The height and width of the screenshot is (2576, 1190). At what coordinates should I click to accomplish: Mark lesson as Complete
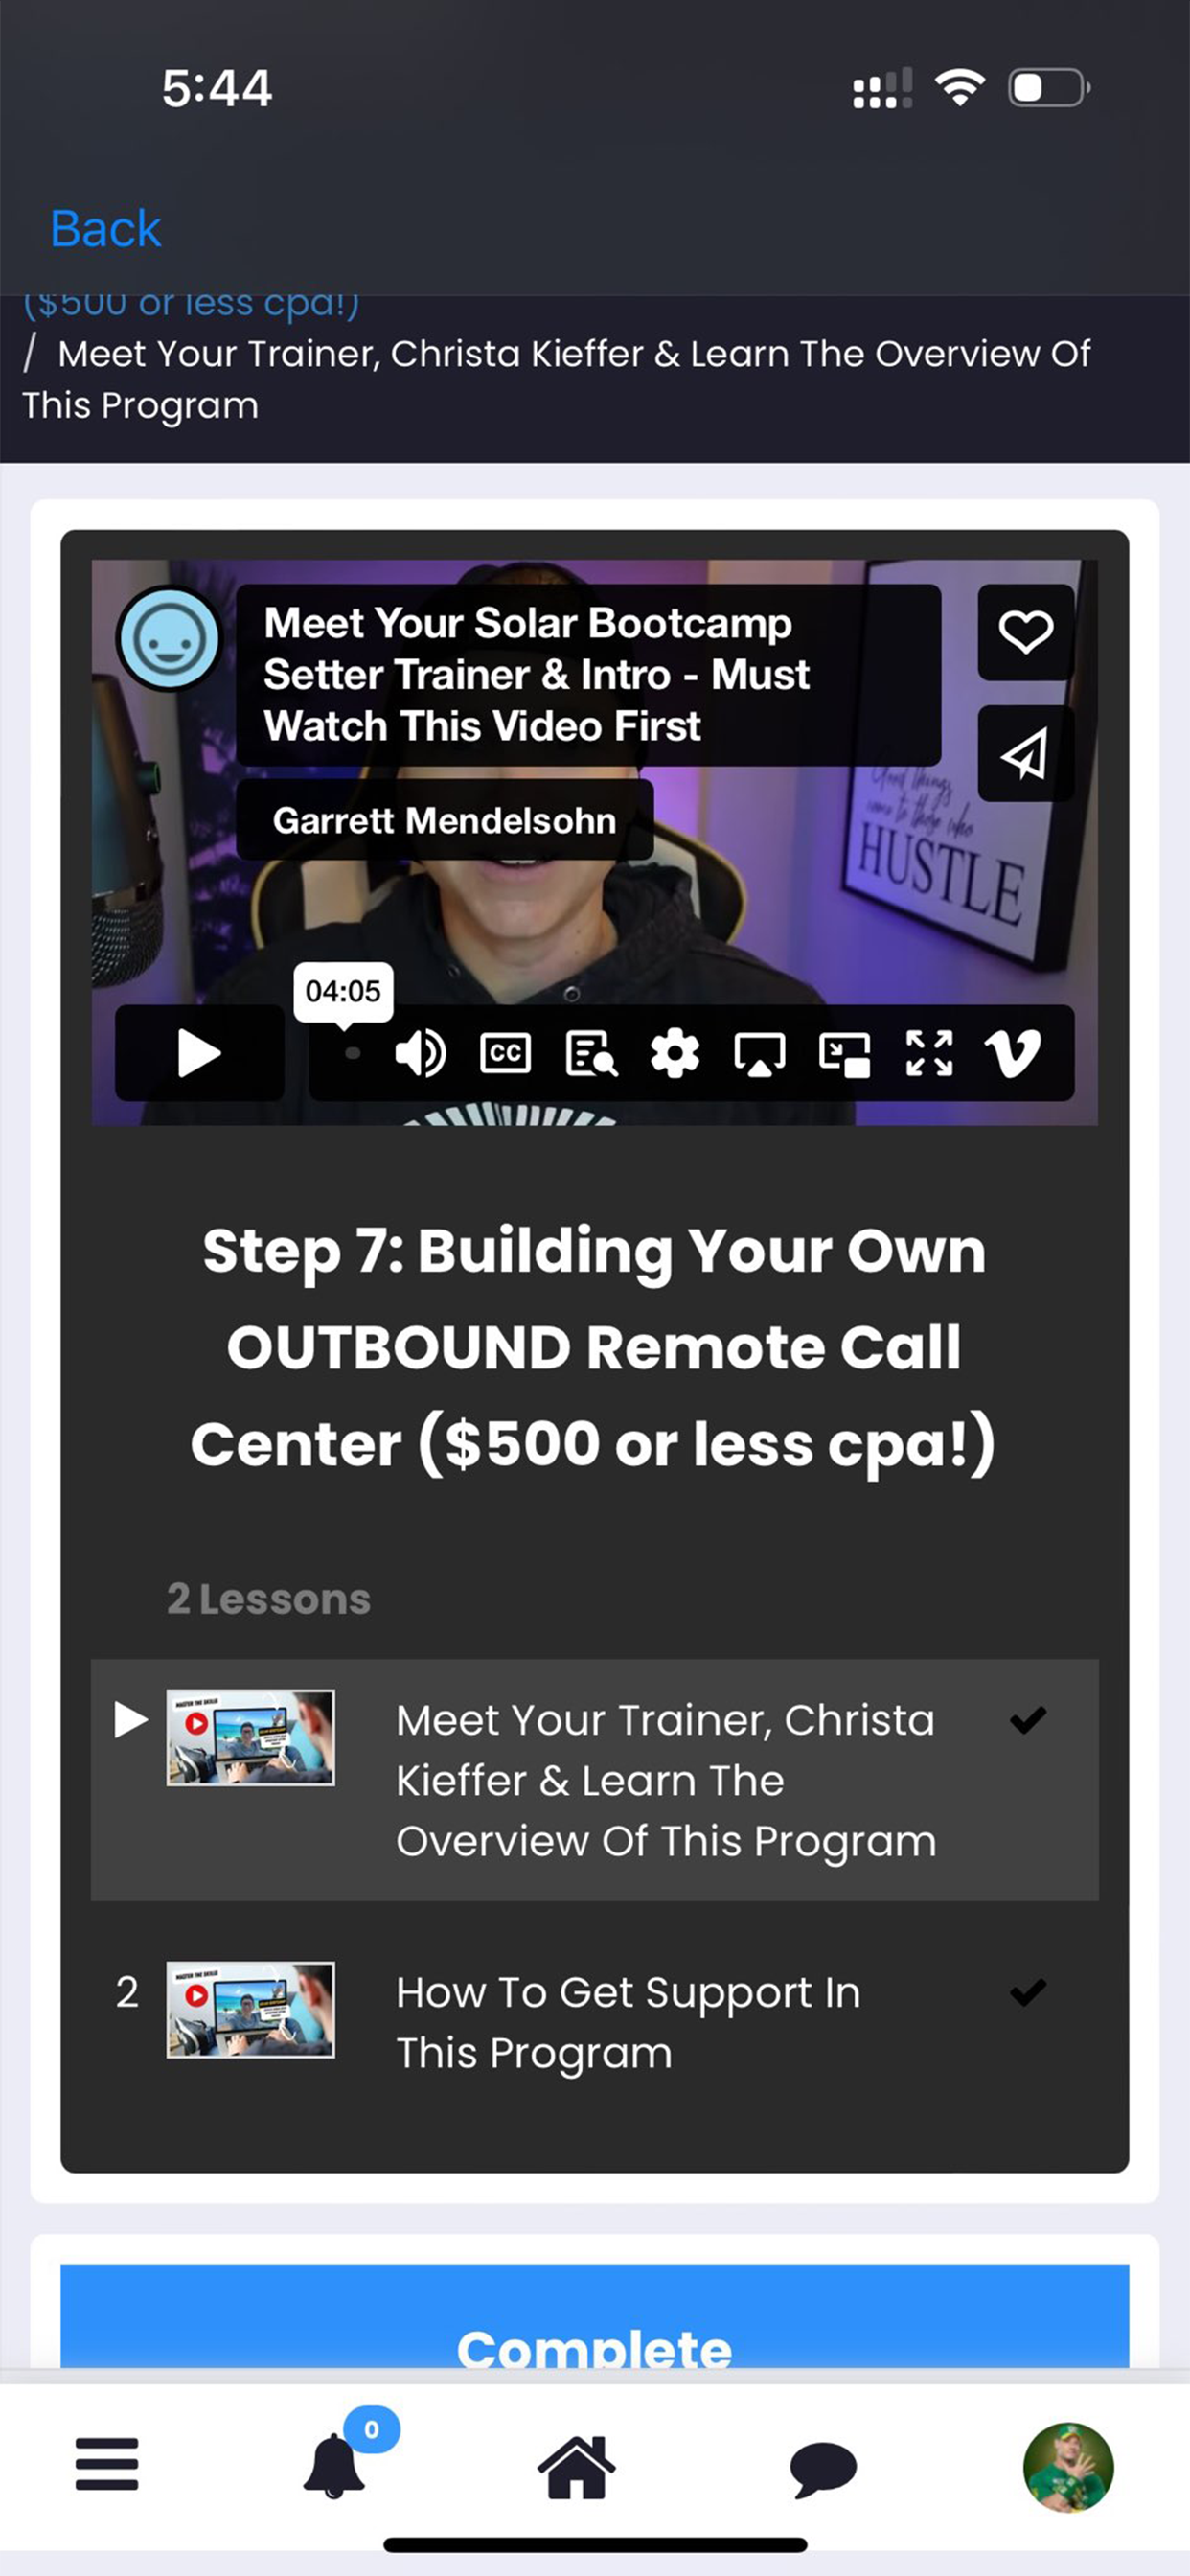[595, 2329]
